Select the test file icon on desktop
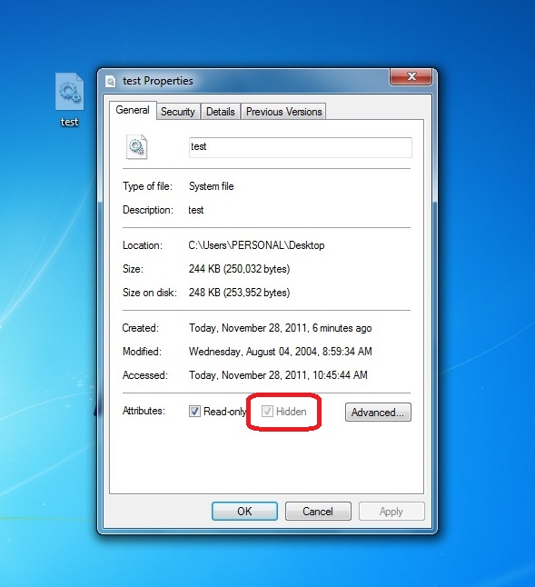 (x=70, y=92)
